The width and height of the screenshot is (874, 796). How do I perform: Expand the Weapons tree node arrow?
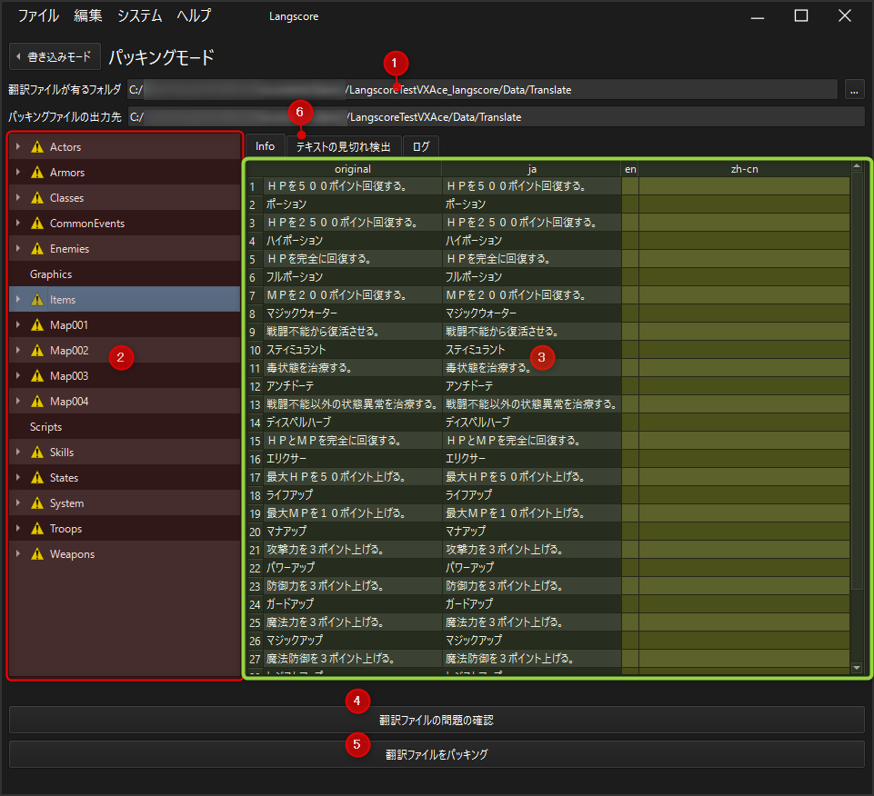tap(18, 553)
